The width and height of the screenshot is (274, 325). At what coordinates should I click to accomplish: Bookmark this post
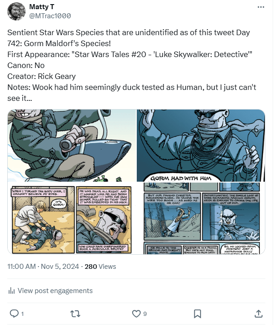[197, 314]
